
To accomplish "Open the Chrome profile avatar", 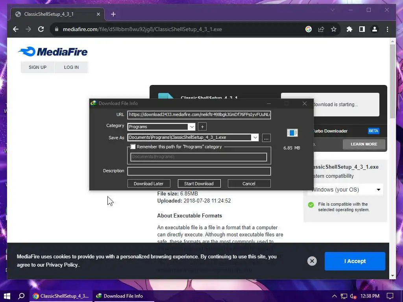I will click(375, 29).
